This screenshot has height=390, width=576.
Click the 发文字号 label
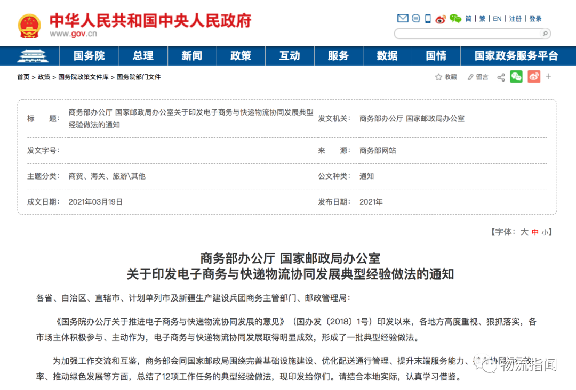point(43,151)
